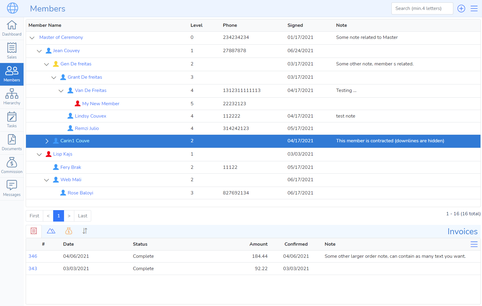482x306 pixels.
Task: Go to the Sales section
Action: pos(12,51)
